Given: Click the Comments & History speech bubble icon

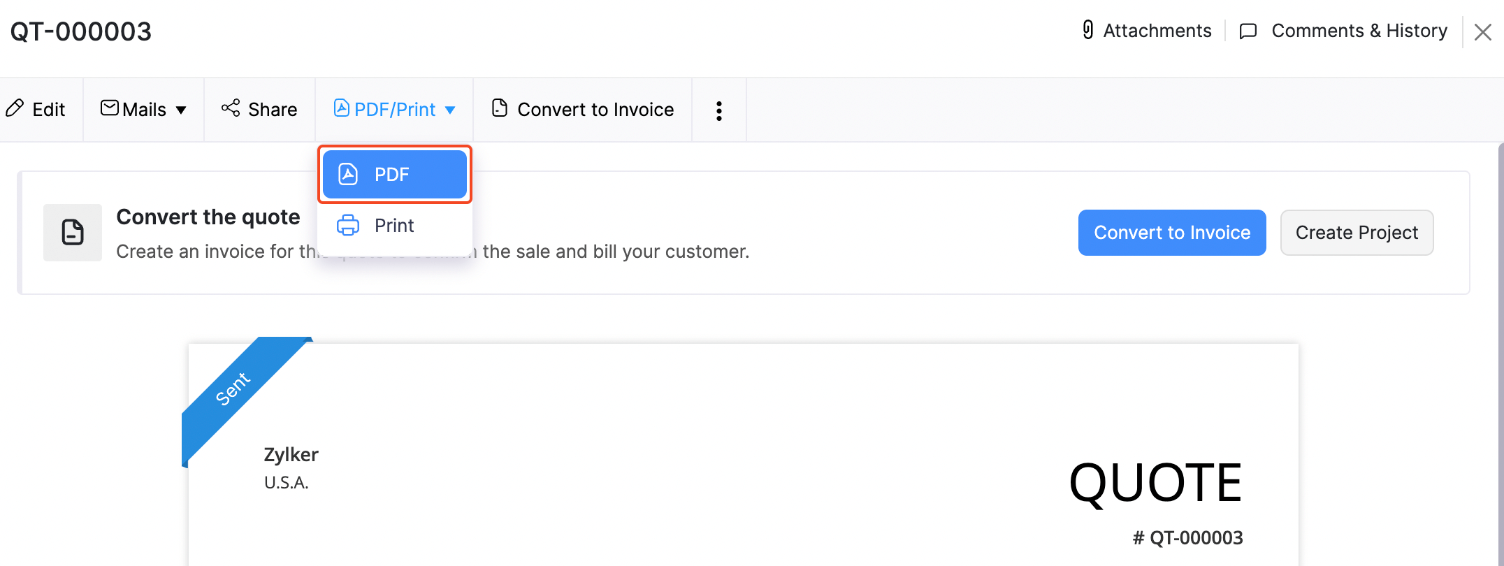Looking at the screenshot, I should coord(1248,31).
